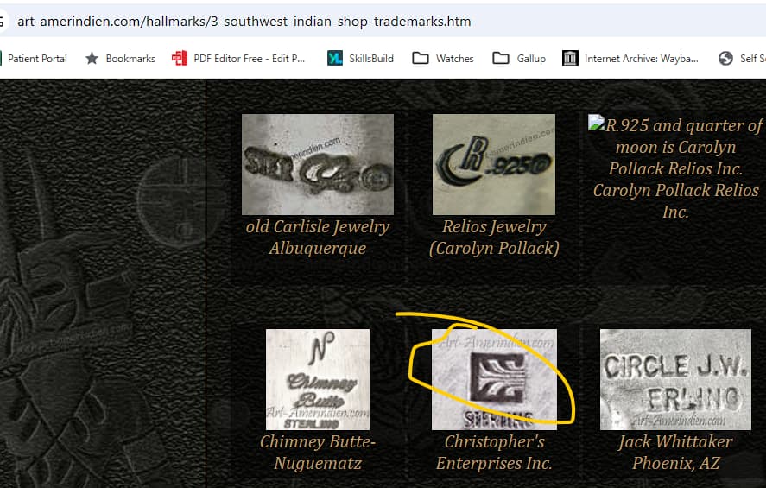Image resolution: width=766 pixels, height=488 pixels.
Task: Open the Circle J.W. Sterling hallmark photo
Action: pos(675,379)
